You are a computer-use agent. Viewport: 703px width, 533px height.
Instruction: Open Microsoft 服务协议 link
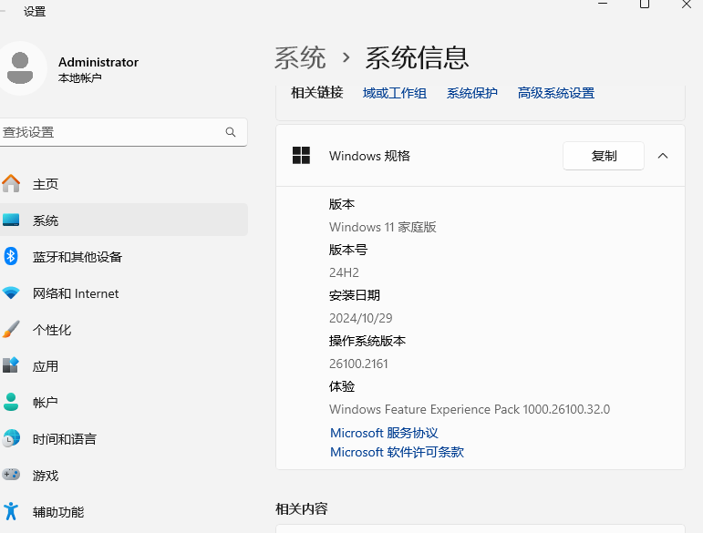(384, 433)
